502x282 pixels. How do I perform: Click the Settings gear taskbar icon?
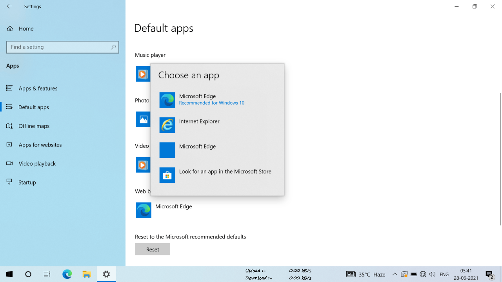coord(106,274)
